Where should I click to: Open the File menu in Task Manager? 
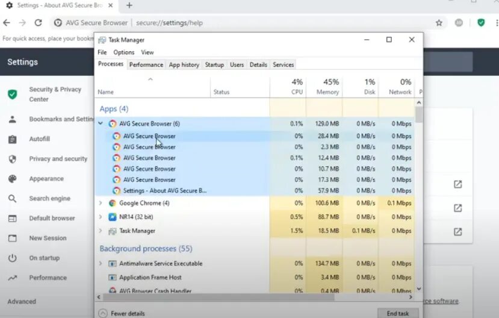pyautogui.click(x=102, y=52)
